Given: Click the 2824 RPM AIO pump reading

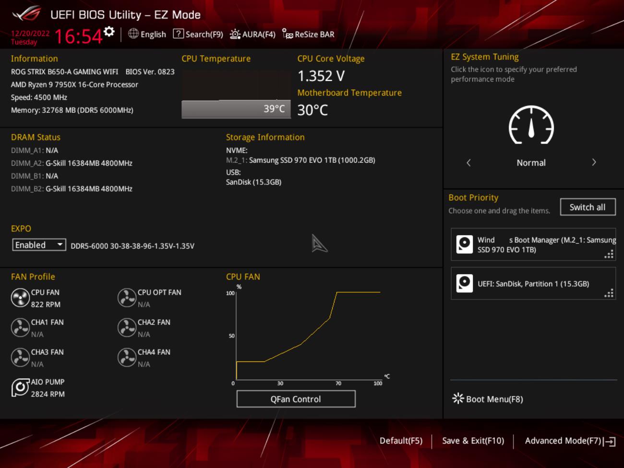Looking at the screenshot, I should [x=48, y=394].
